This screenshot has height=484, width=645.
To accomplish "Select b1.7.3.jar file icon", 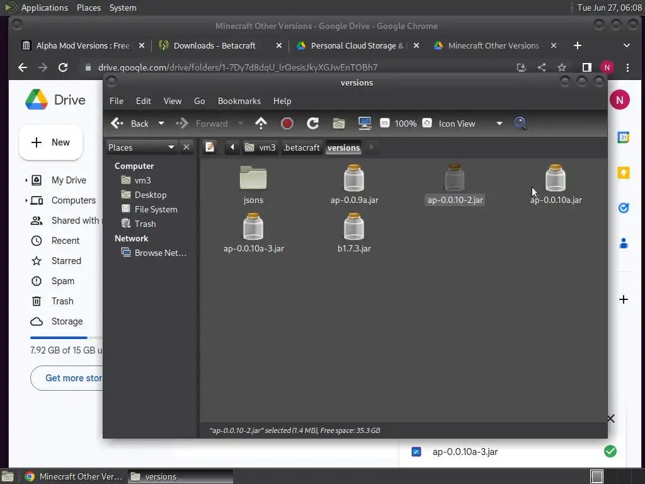I will point(354,226).
